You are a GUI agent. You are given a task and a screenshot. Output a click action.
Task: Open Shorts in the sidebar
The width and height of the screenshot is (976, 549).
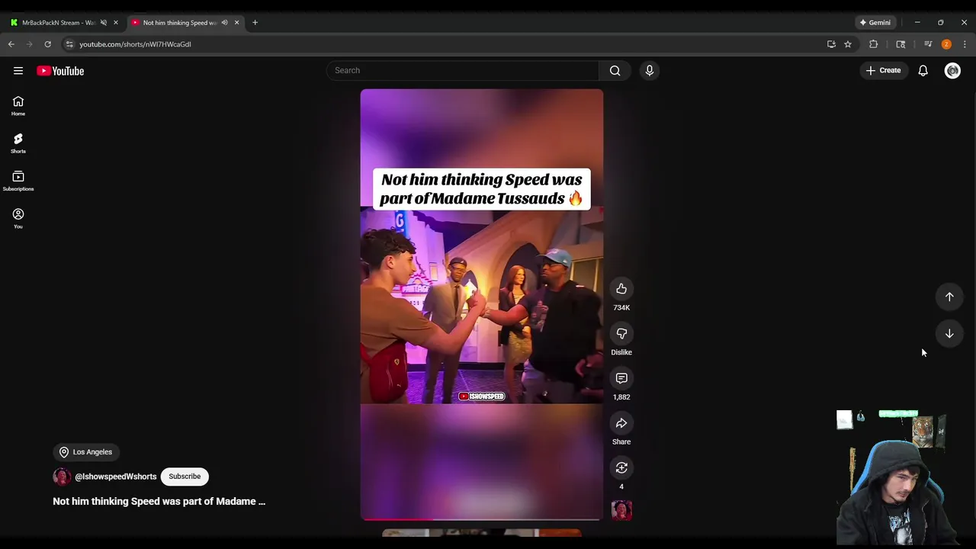point(18,143)
